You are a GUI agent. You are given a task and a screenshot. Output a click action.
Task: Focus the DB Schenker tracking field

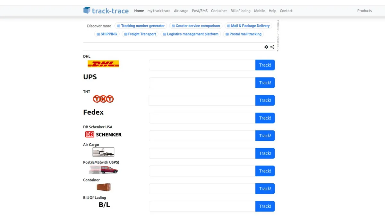(x=202, y=136)
